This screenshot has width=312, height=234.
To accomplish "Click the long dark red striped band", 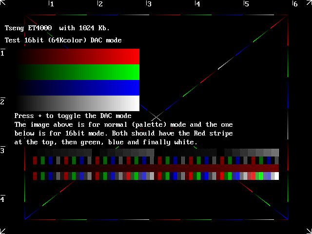I will coord(156,168).
